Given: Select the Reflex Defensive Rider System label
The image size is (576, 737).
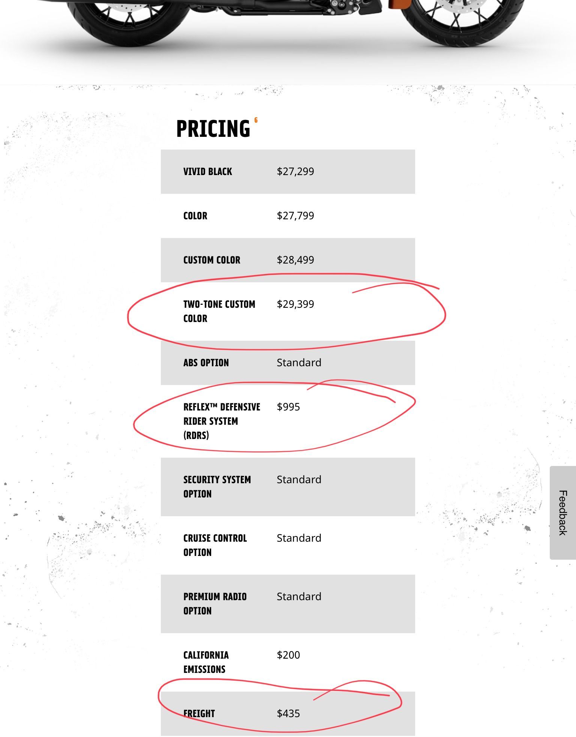Looking at the screenshot, I should pyautogui.click(x=221, y=421).
